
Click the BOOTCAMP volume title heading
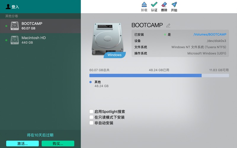click(147, 25)
